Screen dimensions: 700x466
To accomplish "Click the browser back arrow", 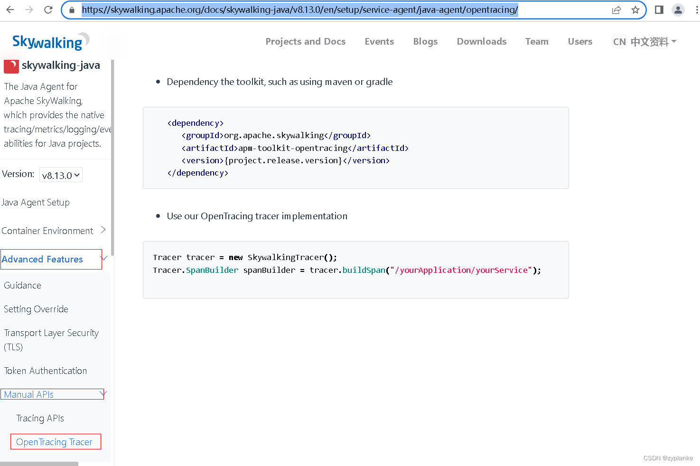I will click(x=10, y=9).
